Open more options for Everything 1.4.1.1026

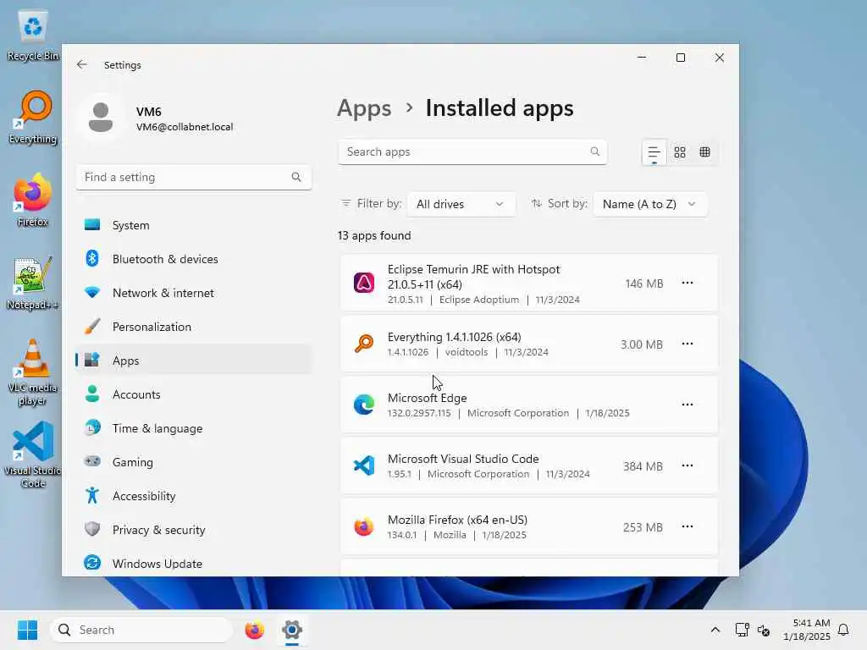pos(688,344)
